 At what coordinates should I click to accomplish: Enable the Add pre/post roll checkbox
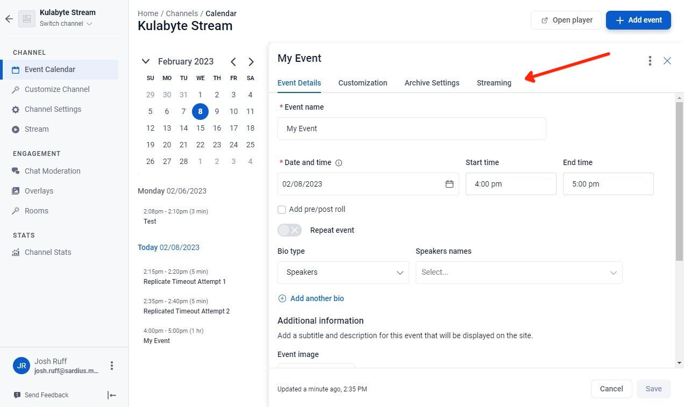[282, 210]
